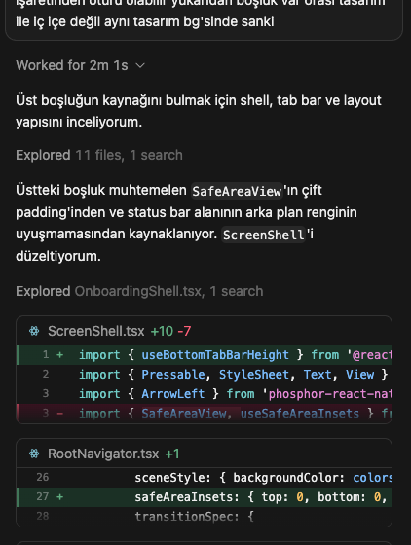Image resolution: width=411 pixels, height=545 pixels.
Task: Click the React icon beside RootNavigator.tsx
Action: pos(34,454)
